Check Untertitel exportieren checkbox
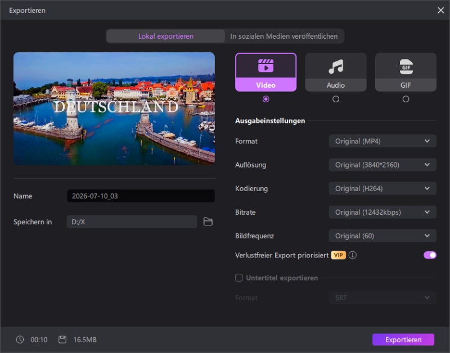Viewport: 450px width, 353px height. [x=238, y=278]
